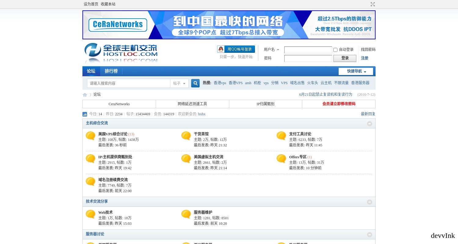Screen dimensions: 458x244
Task: Open the 最新回复 link
Action: 368,114
